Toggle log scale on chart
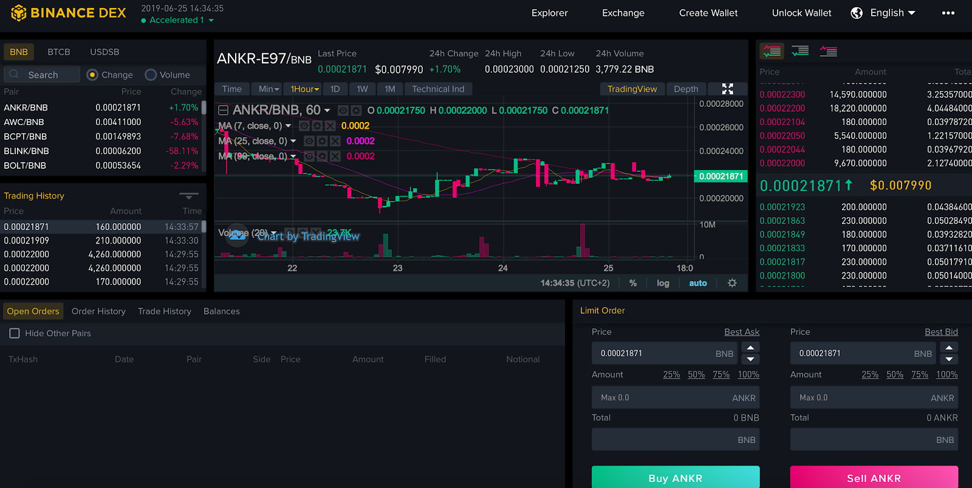The height and width of the screenshot is (488, 972). (x=663, y=283)
